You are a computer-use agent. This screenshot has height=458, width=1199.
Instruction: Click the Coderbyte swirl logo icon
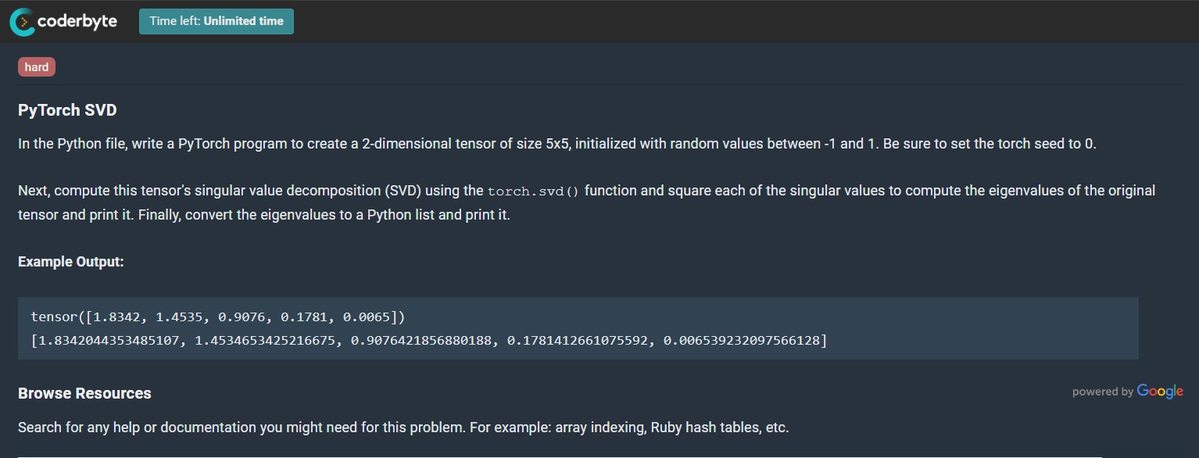(x=21, y=21)
